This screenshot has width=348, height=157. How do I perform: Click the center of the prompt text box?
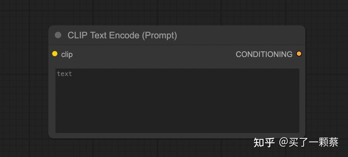[x=177, y=101]
